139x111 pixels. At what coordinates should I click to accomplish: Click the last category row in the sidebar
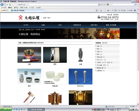107,71
